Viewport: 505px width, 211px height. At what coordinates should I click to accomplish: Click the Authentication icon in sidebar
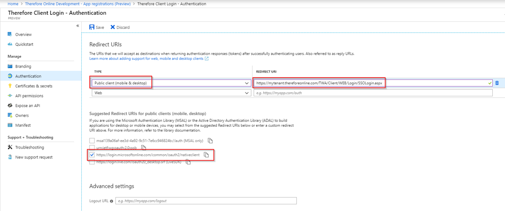point(10,76)
